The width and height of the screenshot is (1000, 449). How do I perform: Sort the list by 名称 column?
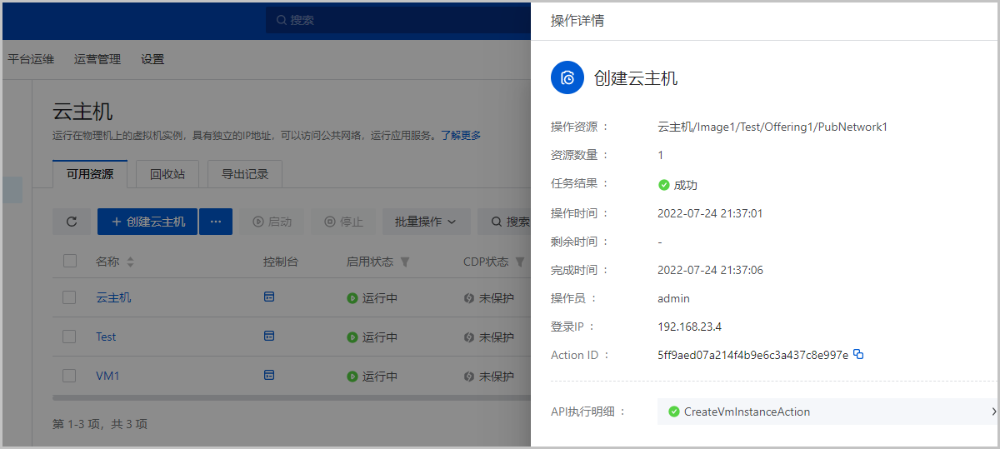(x=130, y=262)
